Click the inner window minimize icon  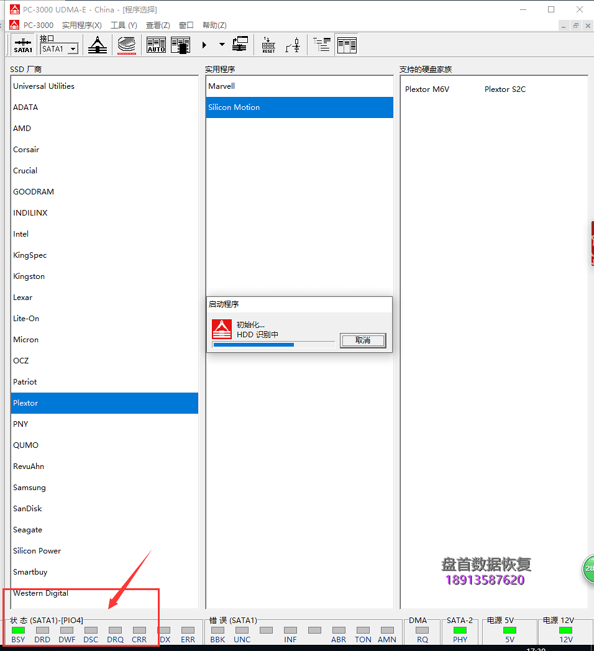click(x=564, y=25)
